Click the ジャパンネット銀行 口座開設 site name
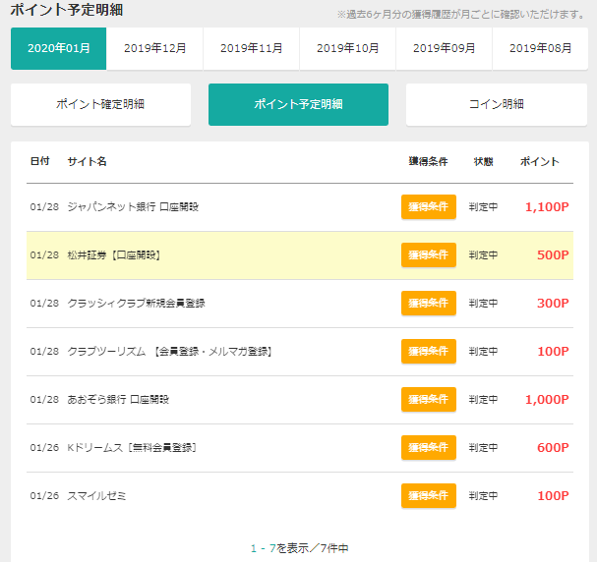 (133, 207)
